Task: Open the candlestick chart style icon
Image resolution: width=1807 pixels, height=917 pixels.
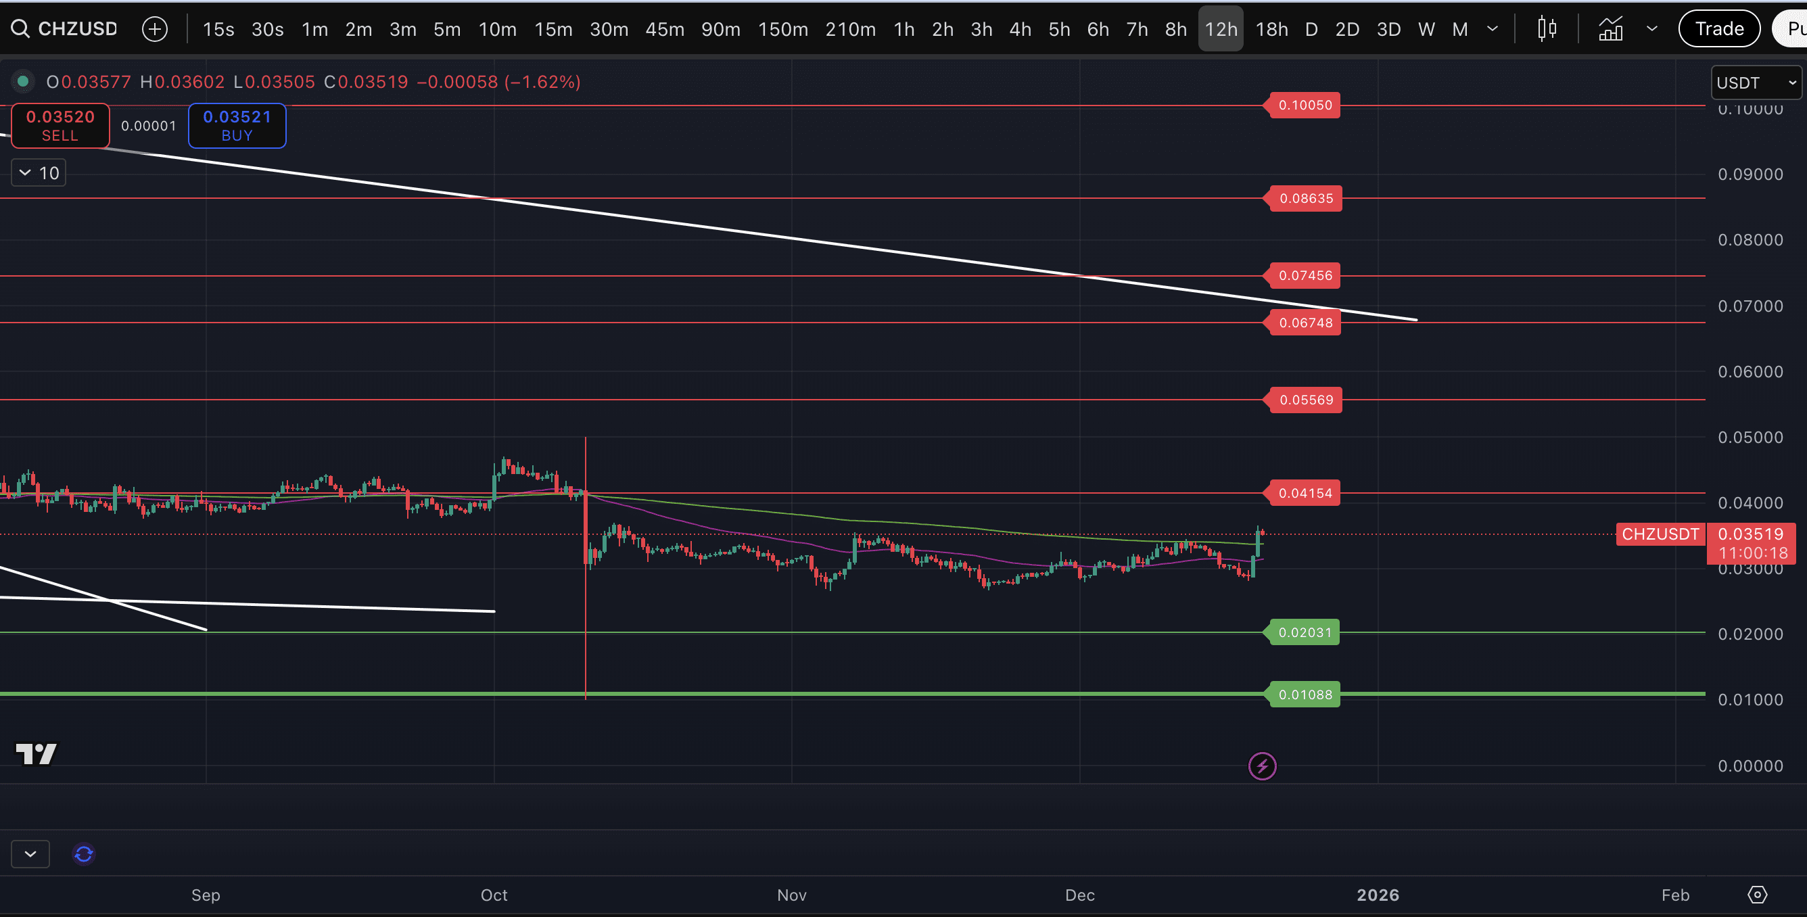Action: pyautogui.click(x=1547, y=29)
